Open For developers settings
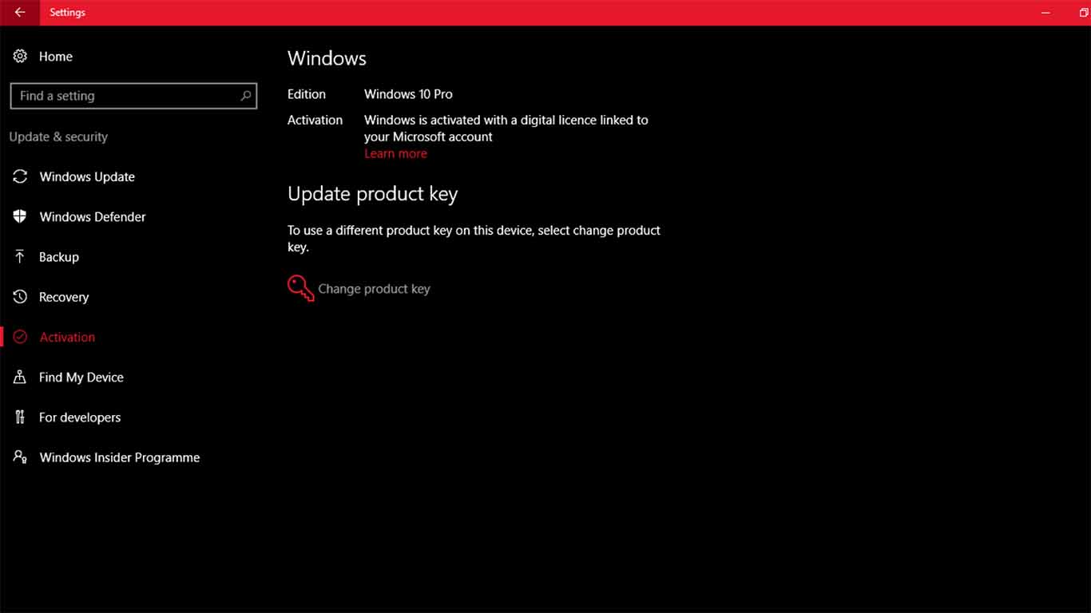The width and height of the screenshot is (1091, 613). click(80, 417)
